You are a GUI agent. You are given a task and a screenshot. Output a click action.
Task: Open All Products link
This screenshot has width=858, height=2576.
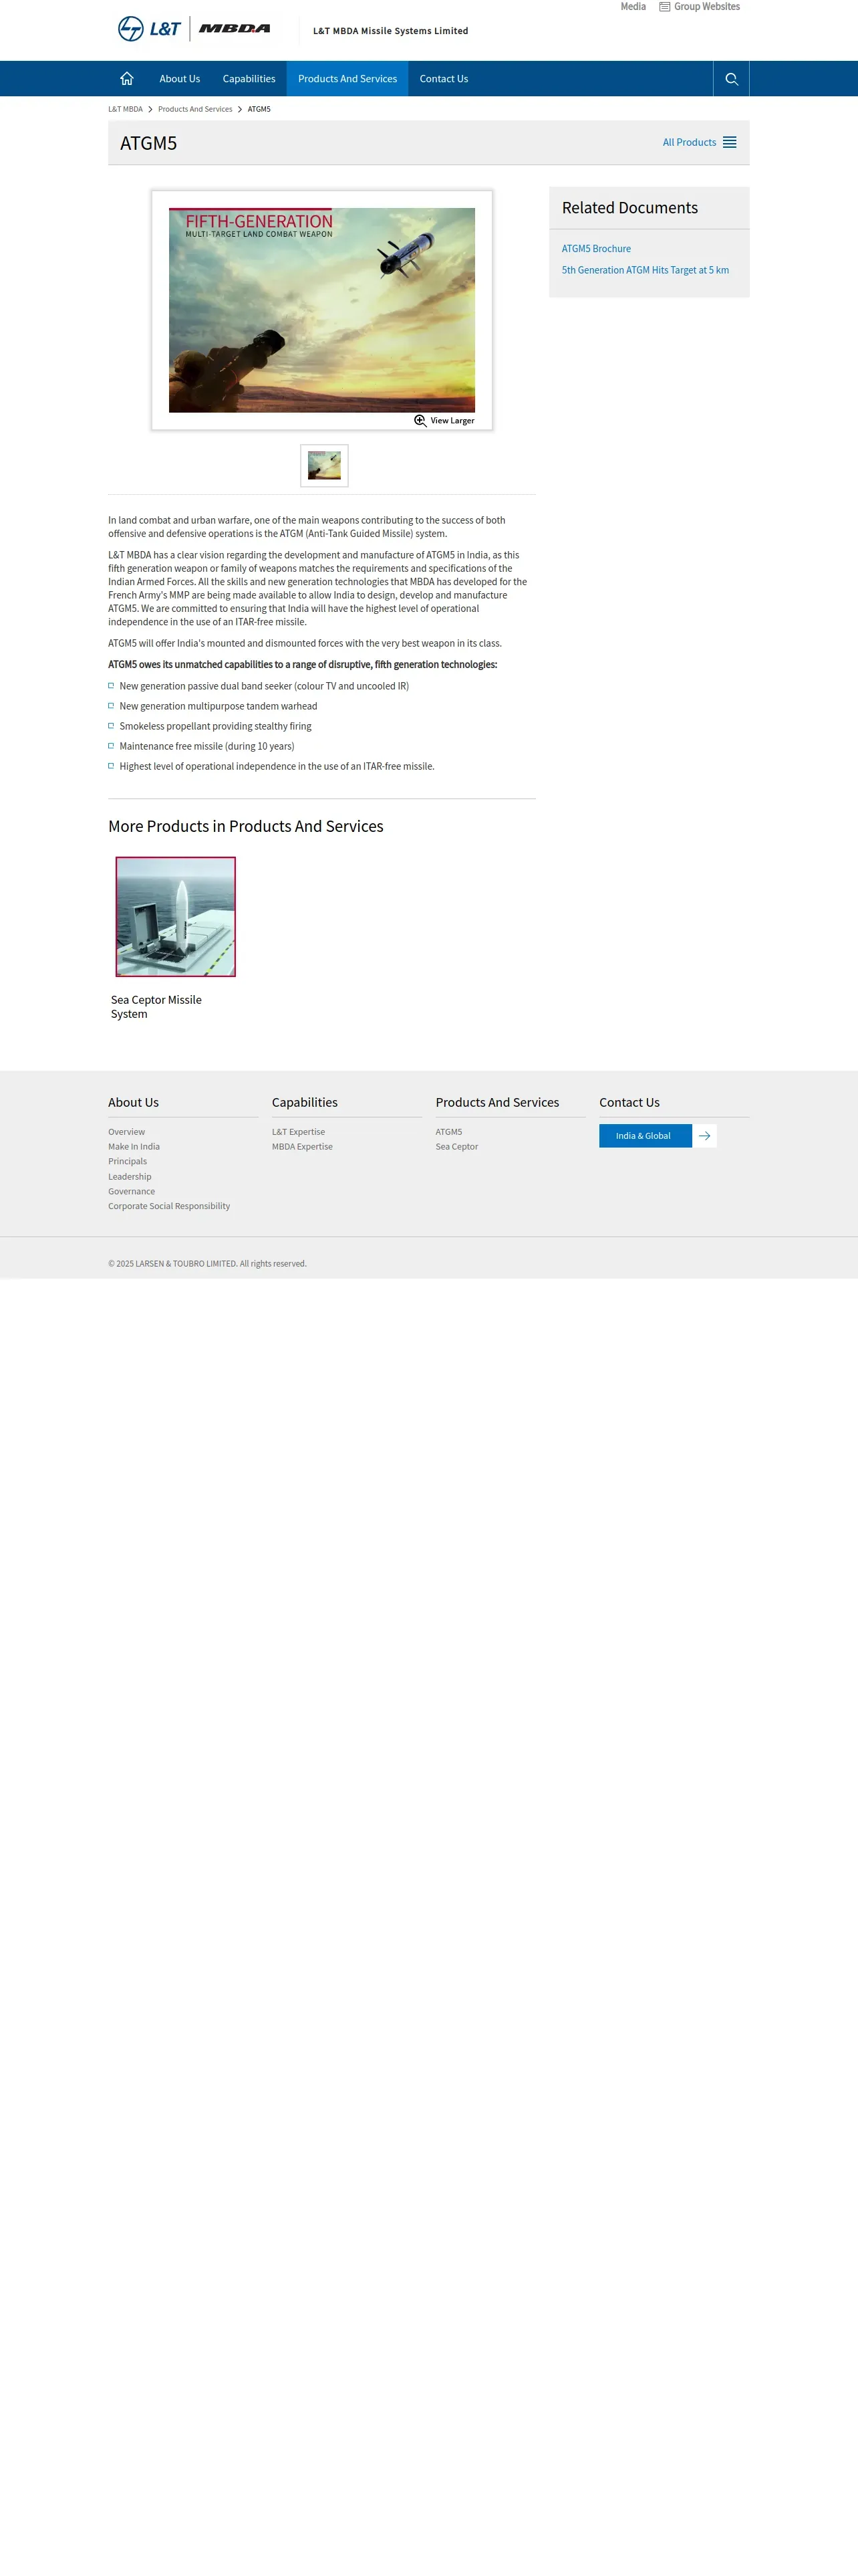[x=689, y=143]
